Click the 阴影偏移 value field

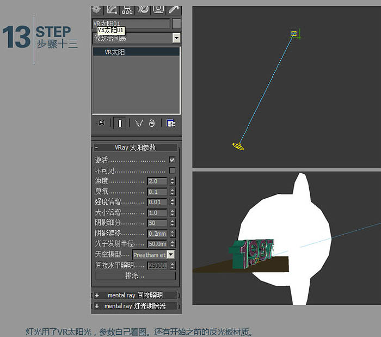pos(157,234)
